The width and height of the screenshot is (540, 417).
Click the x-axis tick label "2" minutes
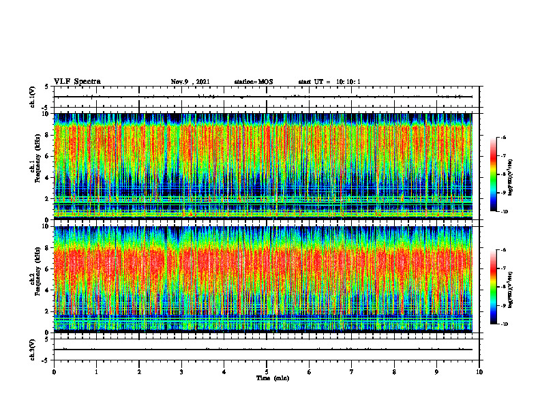(x=139, y=372)
